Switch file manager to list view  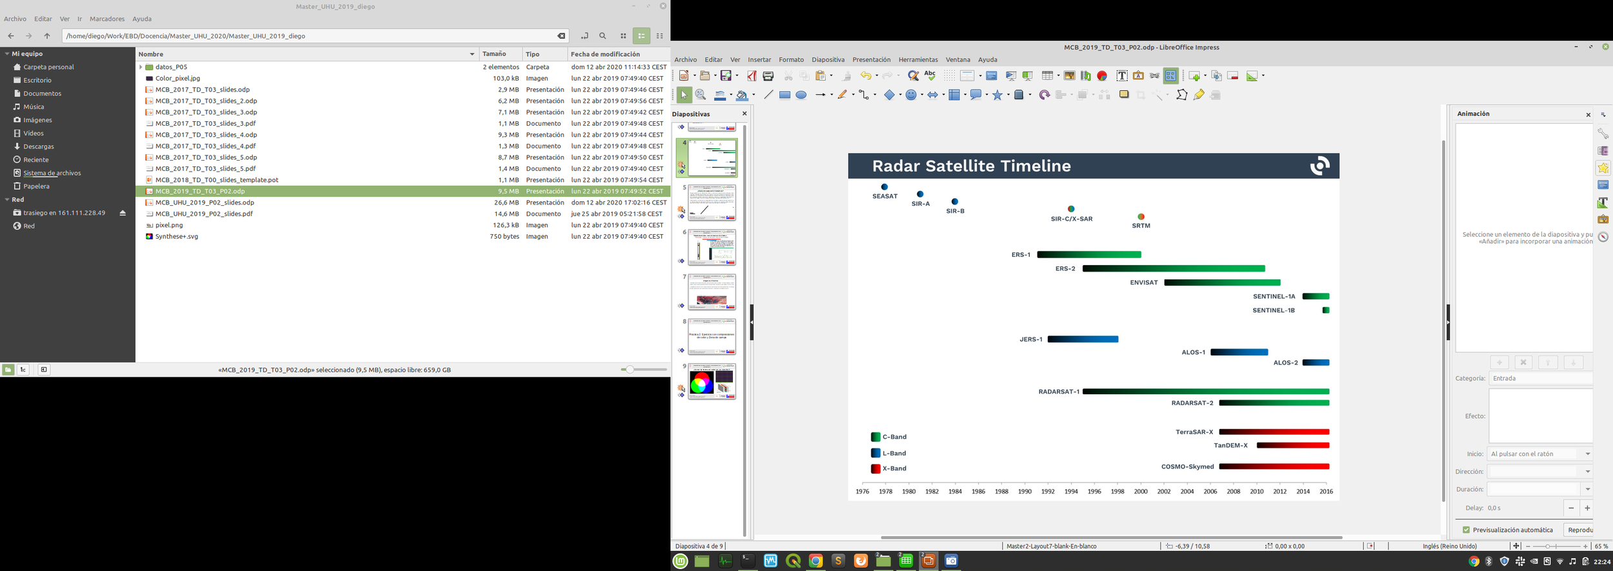641,36
